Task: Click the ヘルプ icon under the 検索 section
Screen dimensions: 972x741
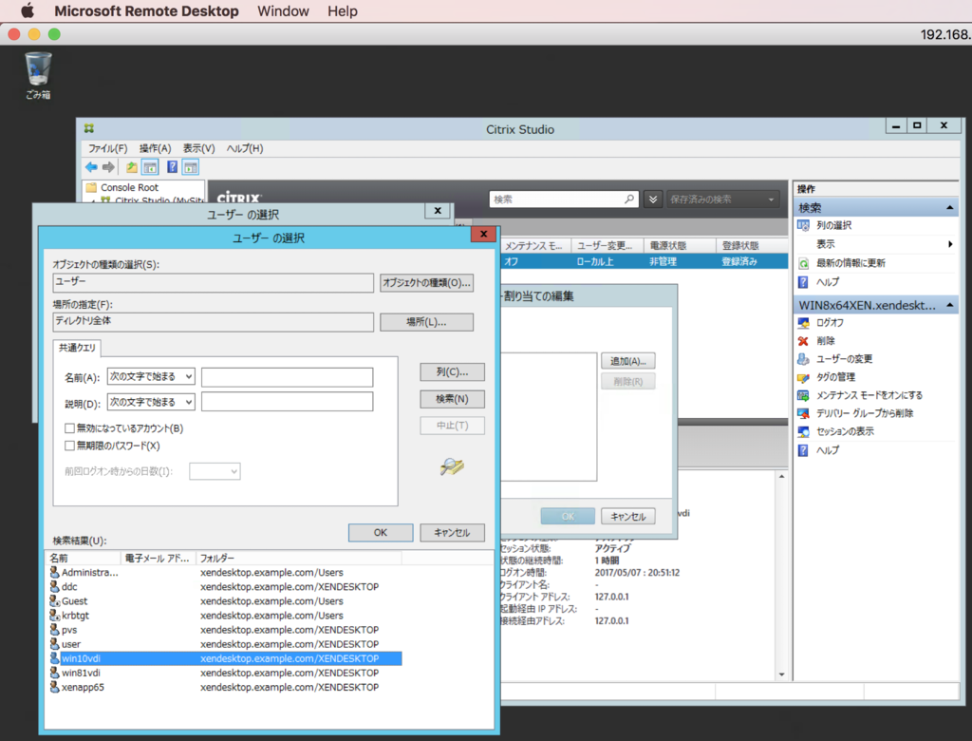Action: pos(803,282)
